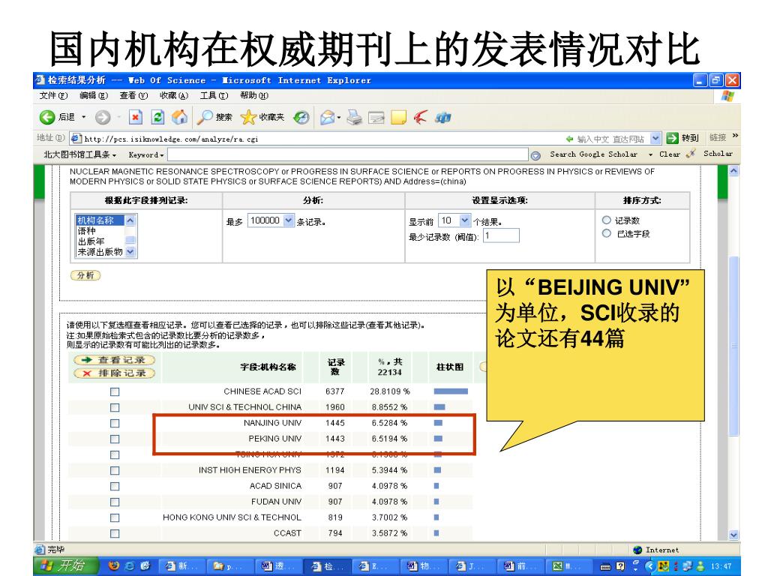Click the browser Back arrow icon
The image size is (768, 576).
pyautogui.click(x=48, y=118)
